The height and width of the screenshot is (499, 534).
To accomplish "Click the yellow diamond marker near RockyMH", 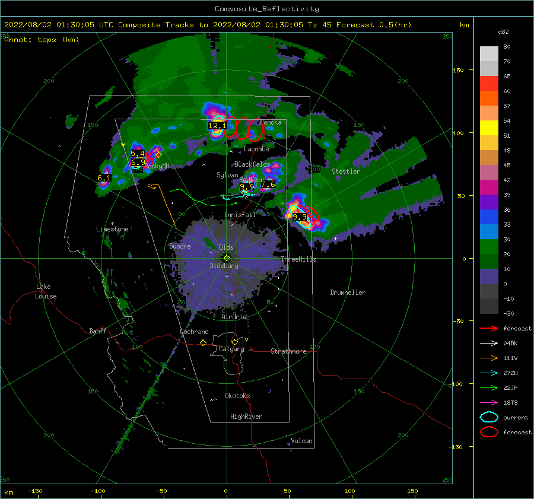I will click(x=158, y=155).
